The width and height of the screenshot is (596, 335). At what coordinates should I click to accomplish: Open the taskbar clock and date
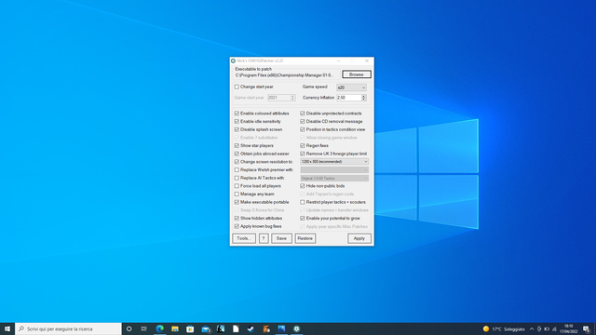point(569,328)
